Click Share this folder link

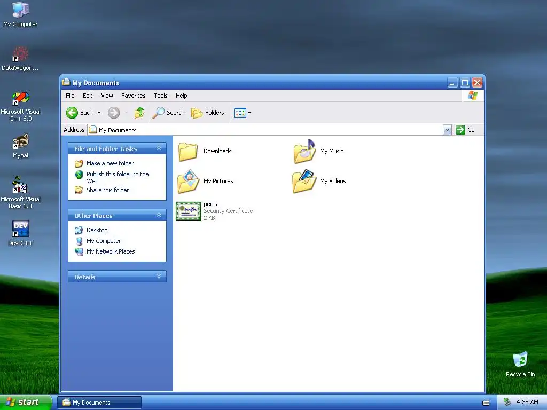point(107,190)
